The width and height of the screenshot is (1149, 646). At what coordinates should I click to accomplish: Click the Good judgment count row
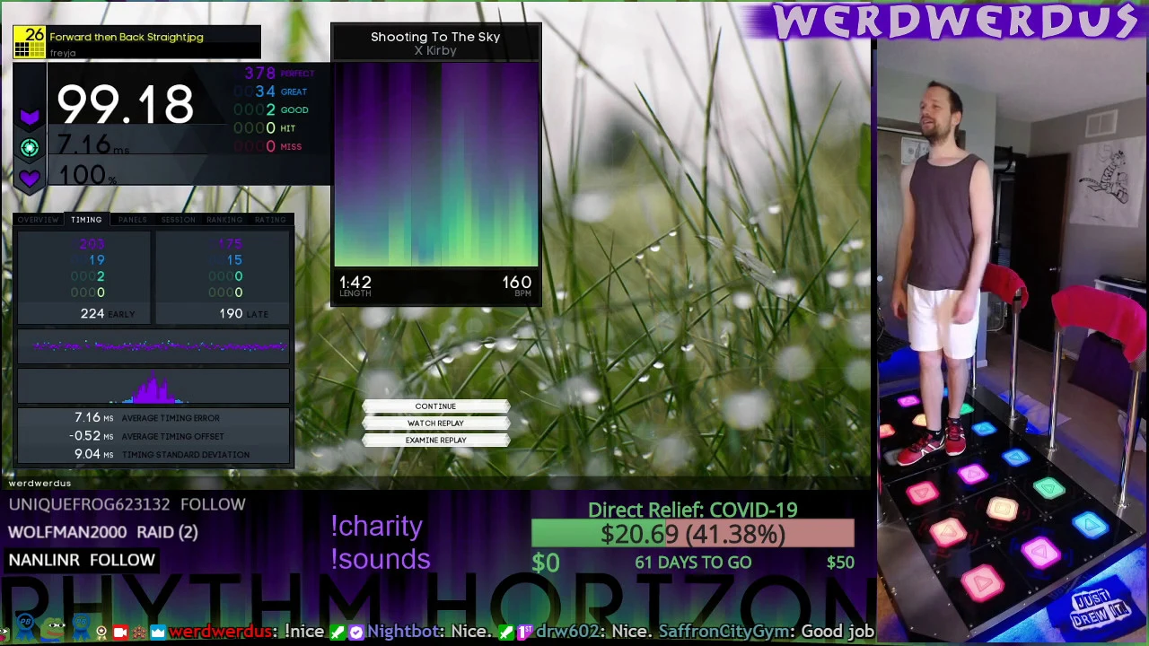click(x=270, y=109)
